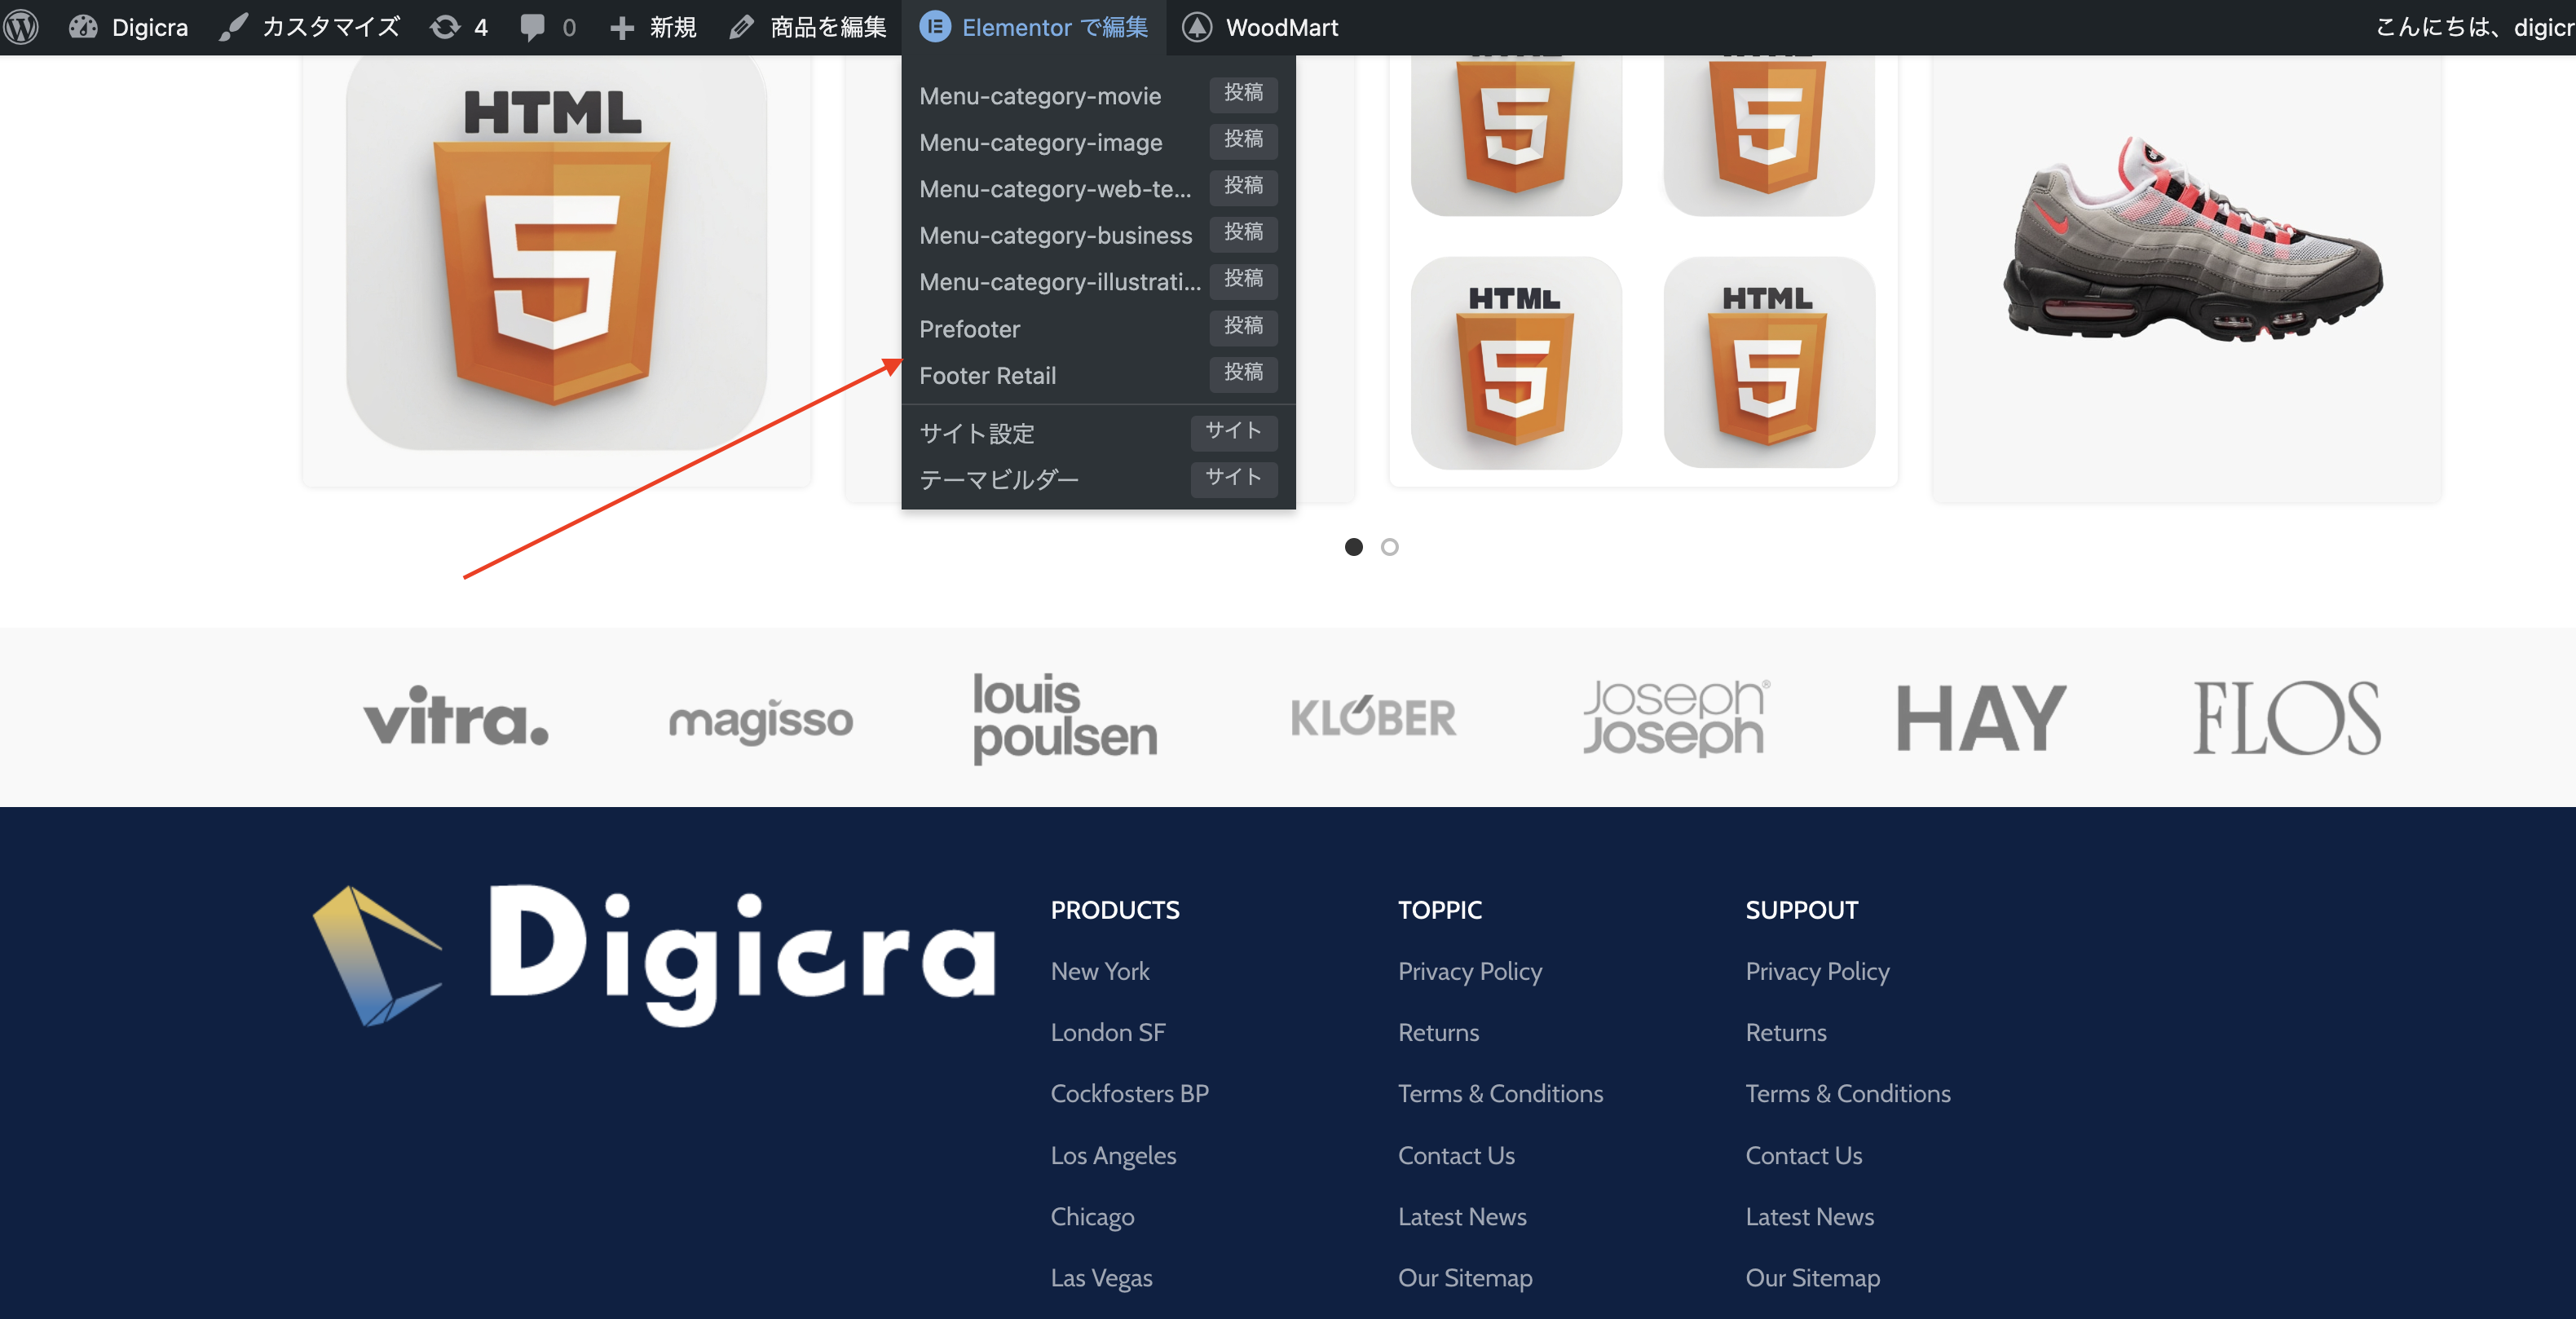Click the WoodMart logo icon
Screen dimensions: 2576x1319
point(1197,27)
